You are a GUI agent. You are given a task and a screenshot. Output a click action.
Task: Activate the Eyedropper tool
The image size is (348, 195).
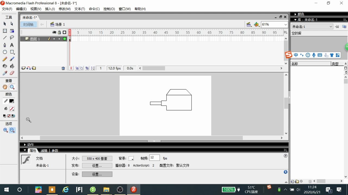4,73
